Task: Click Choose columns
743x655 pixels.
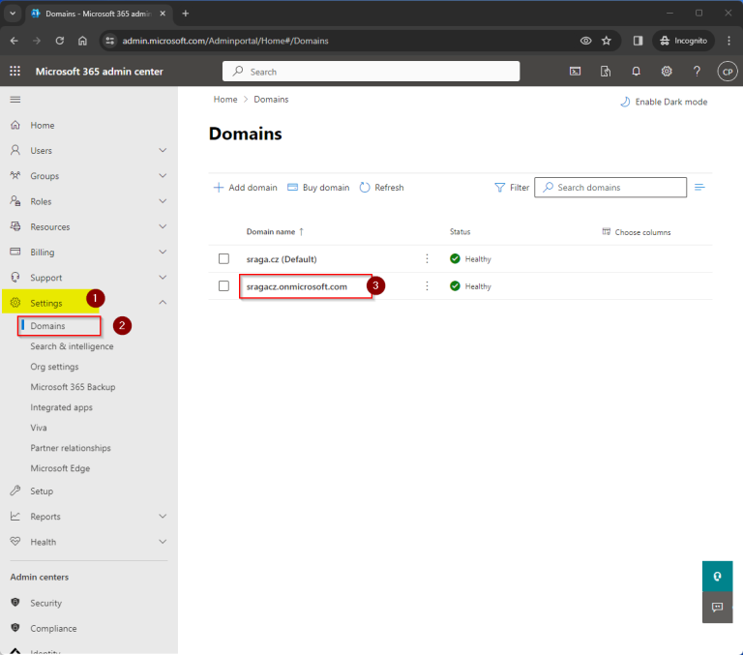Action: coord(637,232)
